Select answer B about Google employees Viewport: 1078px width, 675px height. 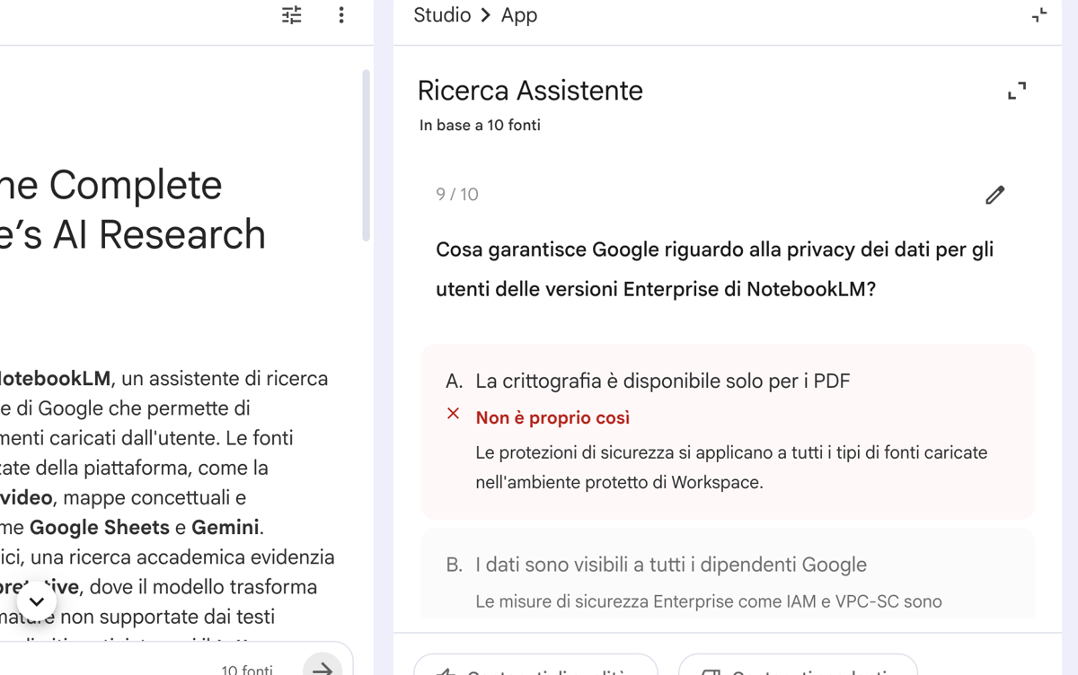coord(670,565)
